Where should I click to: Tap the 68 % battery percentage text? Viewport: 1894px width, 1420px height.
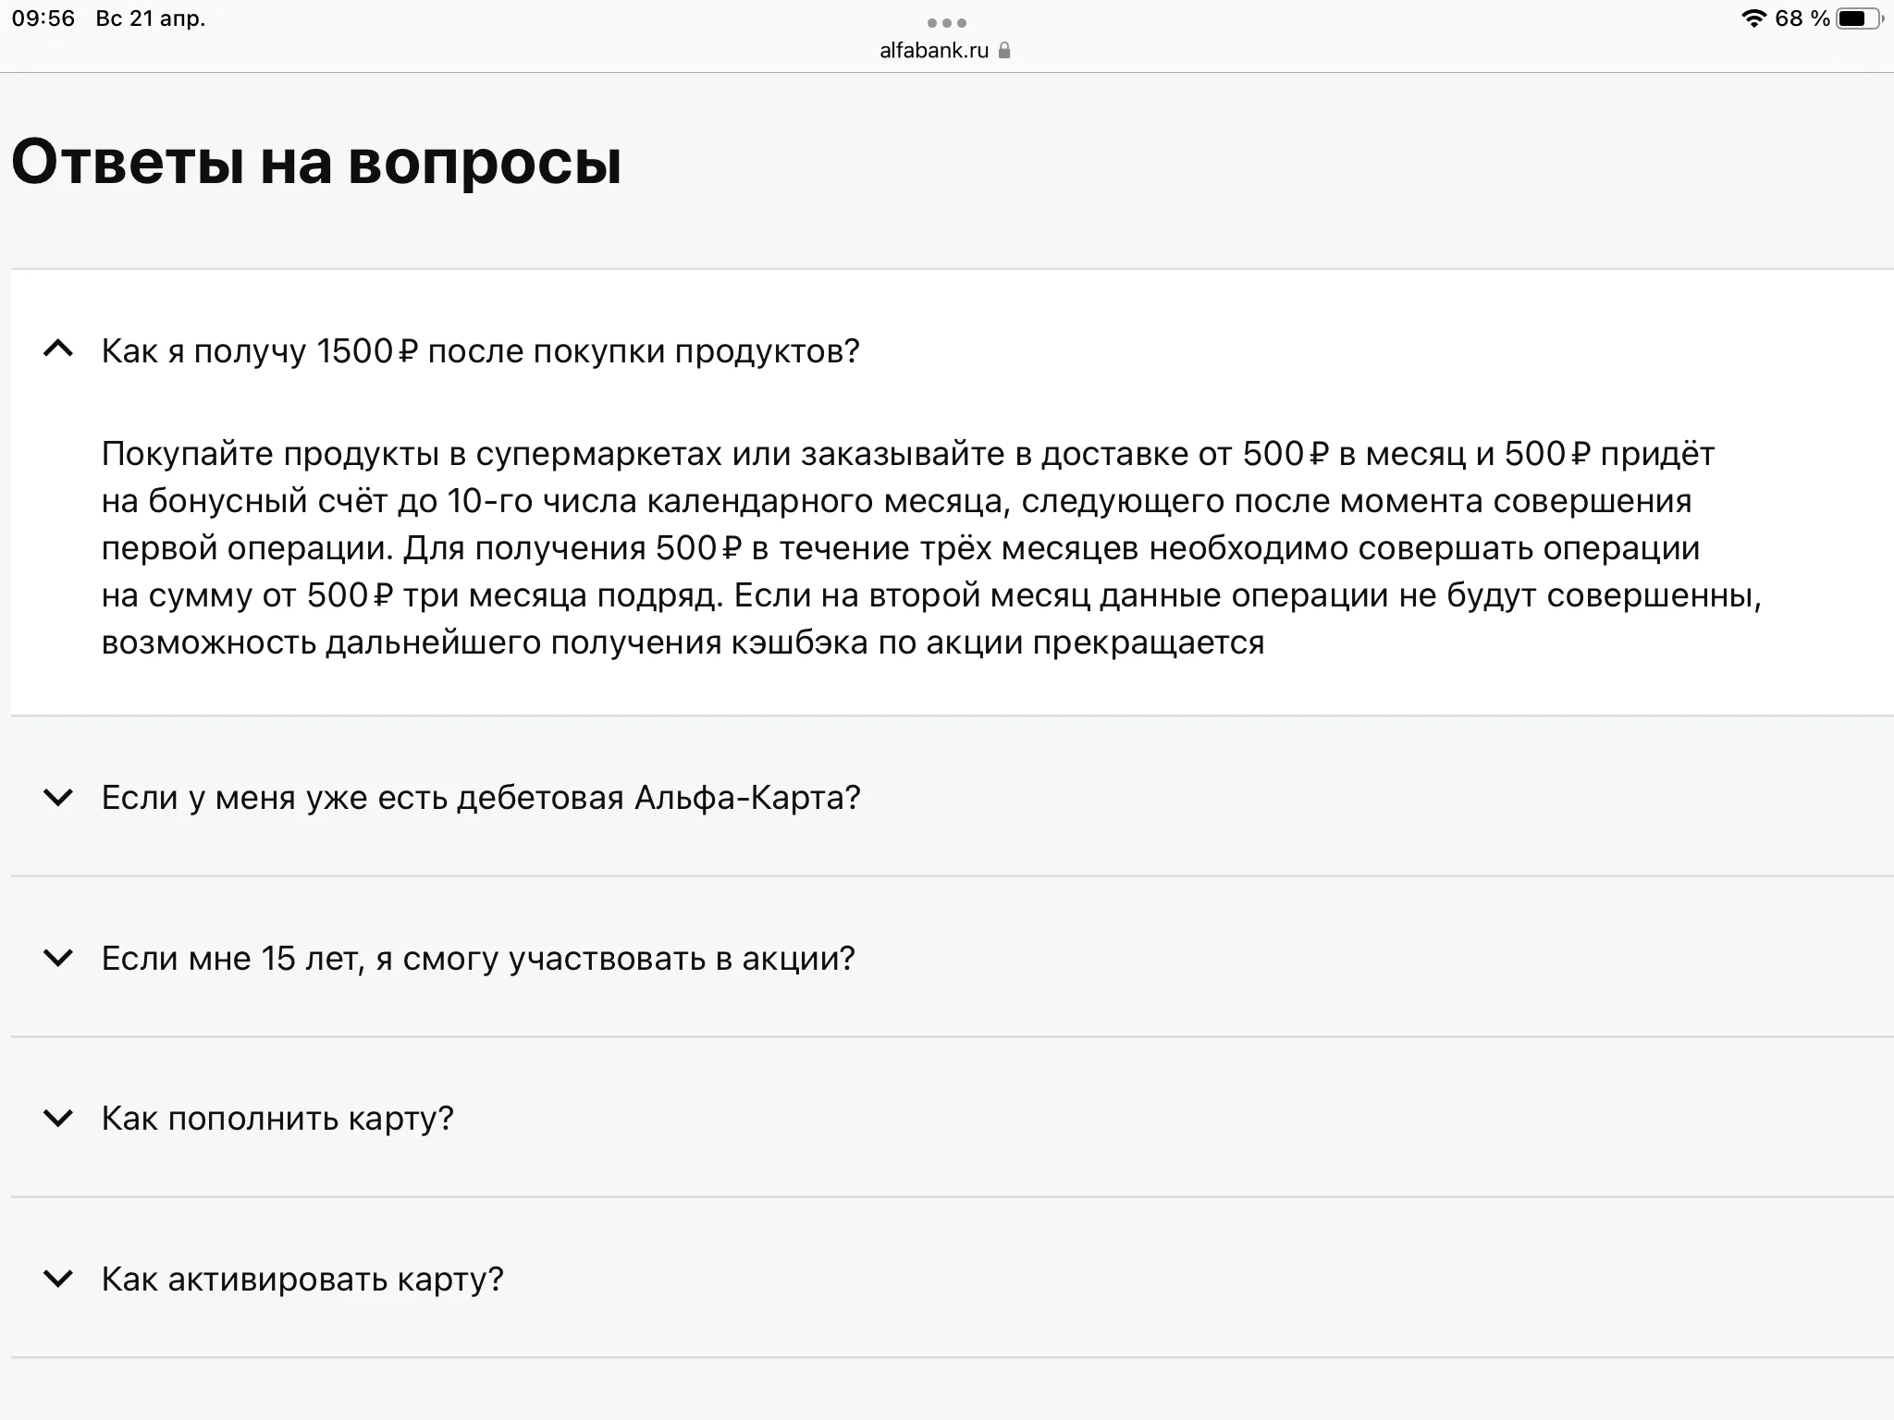(1802, 18)
